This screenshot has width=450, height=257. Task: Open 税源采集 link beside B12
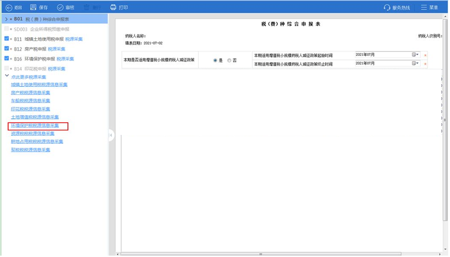57,49
